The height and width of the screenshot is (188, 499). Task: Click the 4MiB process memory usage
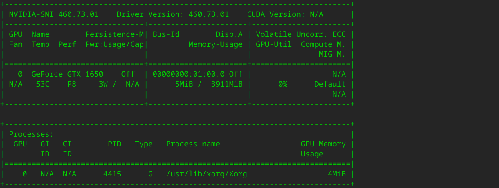pyautogui.click(x=337, y=174)
